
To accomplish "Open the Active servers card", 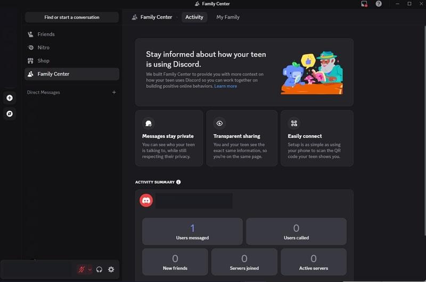I will pos(314,262).
